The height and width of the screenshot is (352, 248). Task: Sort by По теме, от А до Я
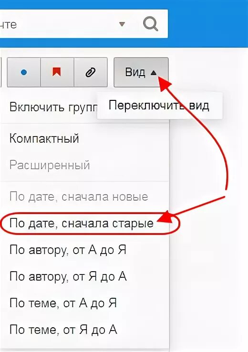tap(63, 303)
